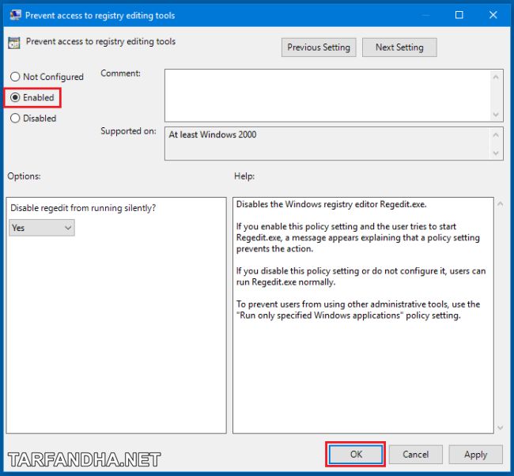Go to the Previous Setting

(x=319, y=47)
